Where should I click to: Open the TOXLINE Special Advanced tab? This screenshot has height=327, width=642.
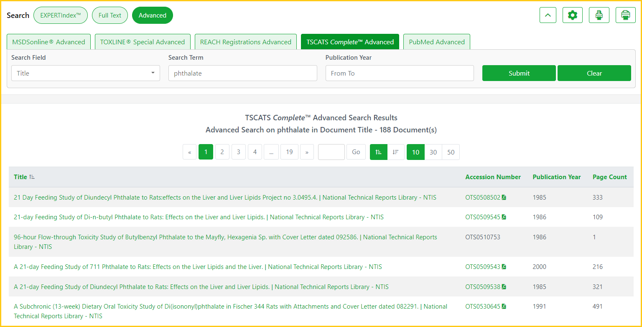click(x=142, y=42)
